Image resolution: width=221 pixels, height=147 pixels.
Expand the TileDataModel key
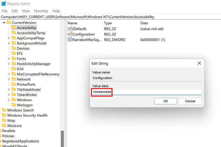tap(9, 89)
